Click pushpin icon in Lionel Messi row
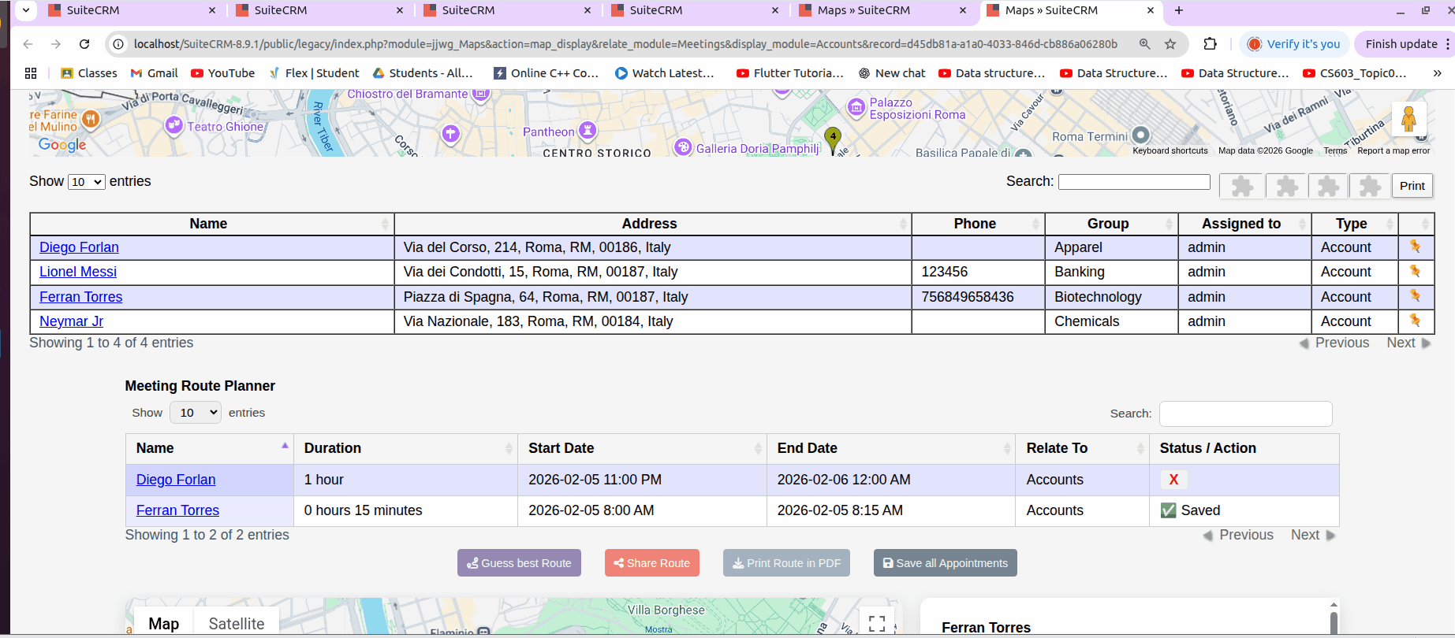The height and width of the screenshot is (638, 1455). click(1415, 271)
